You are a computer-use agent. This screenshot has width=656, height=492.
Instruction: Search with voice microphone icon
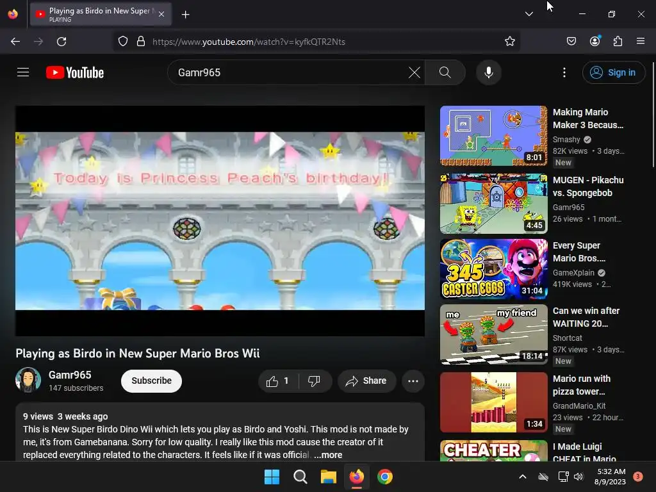tap(488, 72)
